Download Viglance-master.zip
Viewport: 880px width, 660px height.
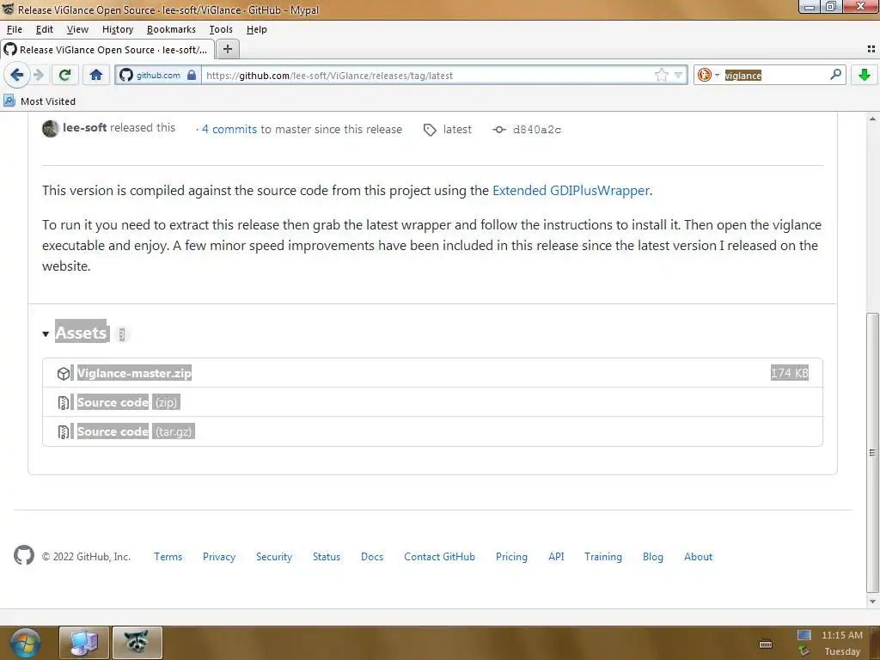click(134, 373)
